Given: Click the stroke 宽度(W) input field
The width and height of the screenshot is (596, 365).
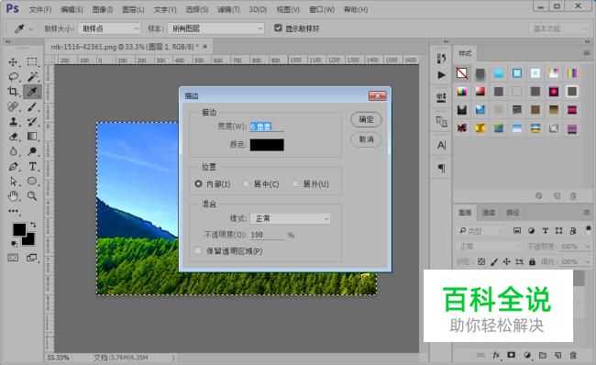Looking at the screenshot, I should click(x=267, y=127).
